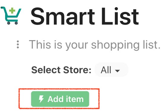Viewport: 161px width, 111px height.
Task: Click the Select Store label
Action: click(x=61, y=70)
